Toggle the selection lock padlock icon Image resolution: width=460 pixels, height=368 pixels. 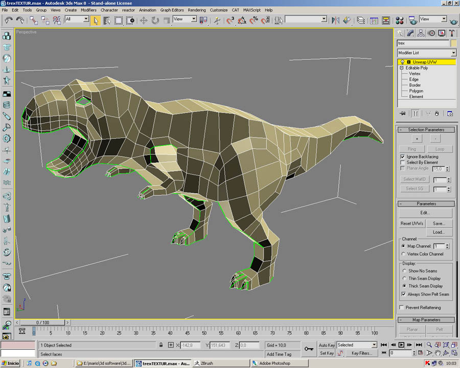[161, 345]
